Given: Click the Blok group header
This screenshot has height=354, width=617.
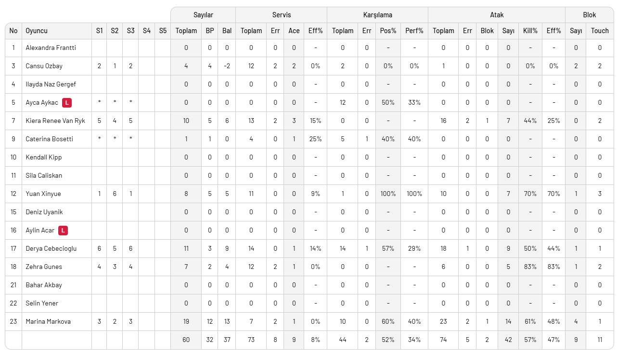Looking at the screenshot, I should [x=590, y=15].
